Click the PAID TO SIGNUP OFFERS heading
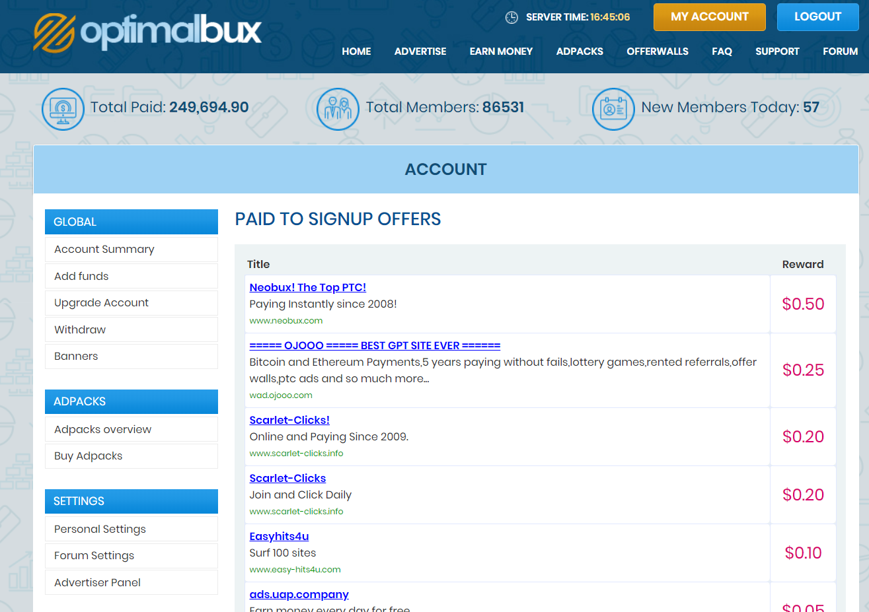The height and width of the screenshot is (612, 869). pyautogui.click(x=338, y=219)
